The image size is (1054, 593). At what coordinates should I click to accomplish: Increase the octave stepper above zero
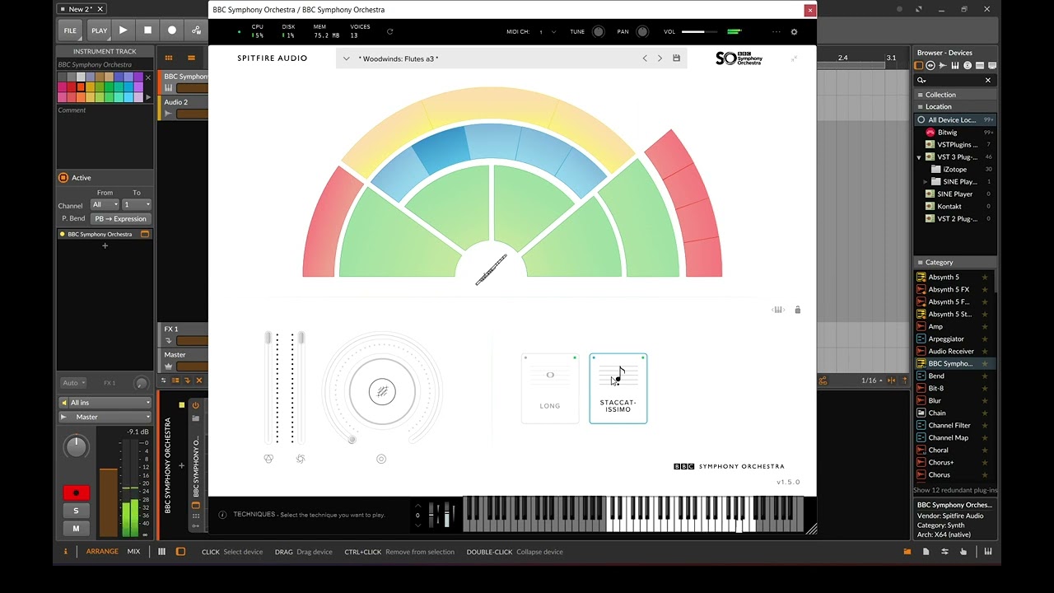point(417,506)
